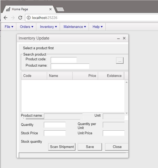Screen dimensions: 158x168
Task: Click the Scan Shipment button
Action: [x=62, y=147]
